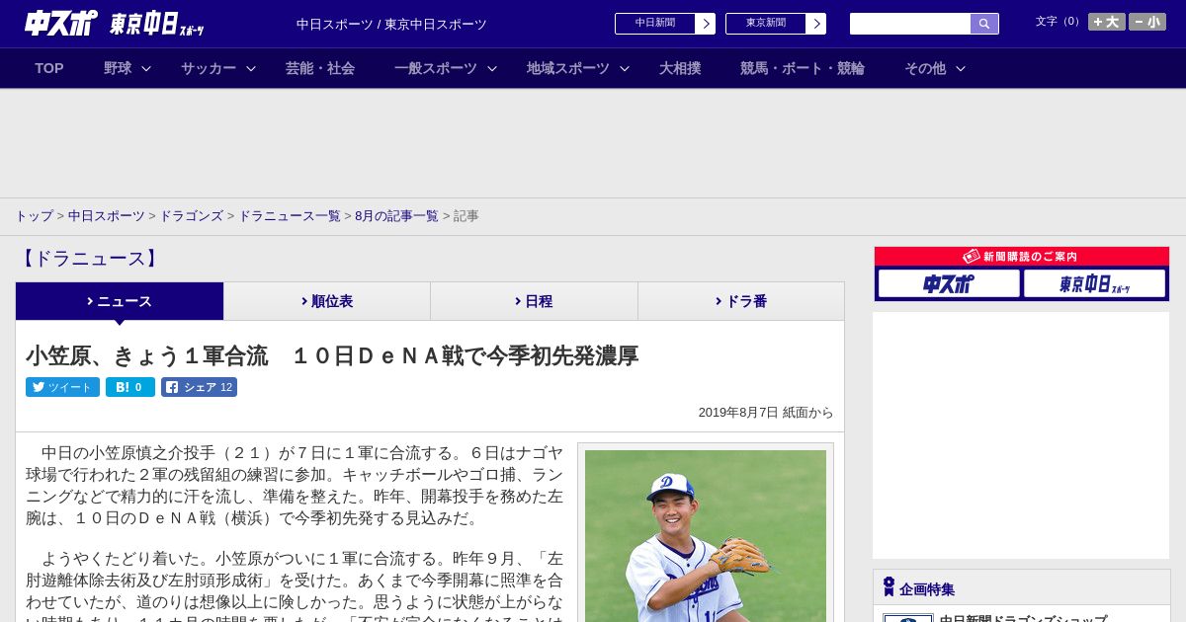Viewport: 1186px width, 622px height.
Task: Expand the 一般スポーツ dropdown chevron
Action: click(x=492, y=68)
